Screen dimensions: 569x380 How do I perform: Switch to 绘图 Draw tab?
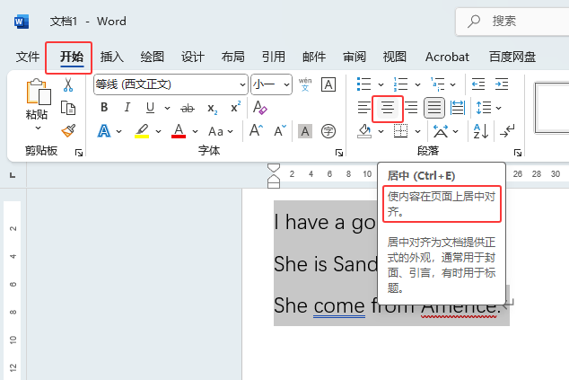[153, 57]
